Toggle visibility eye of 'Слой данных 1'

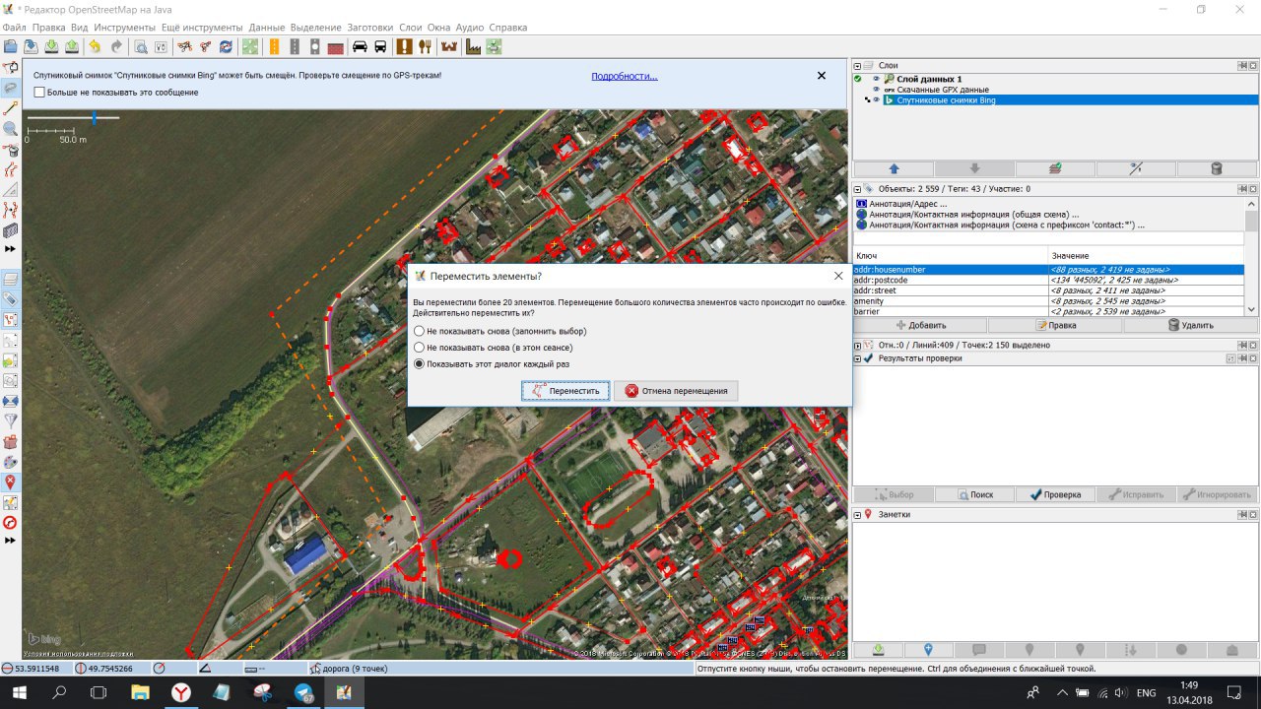pyautogui.click(x=876, y=79)
